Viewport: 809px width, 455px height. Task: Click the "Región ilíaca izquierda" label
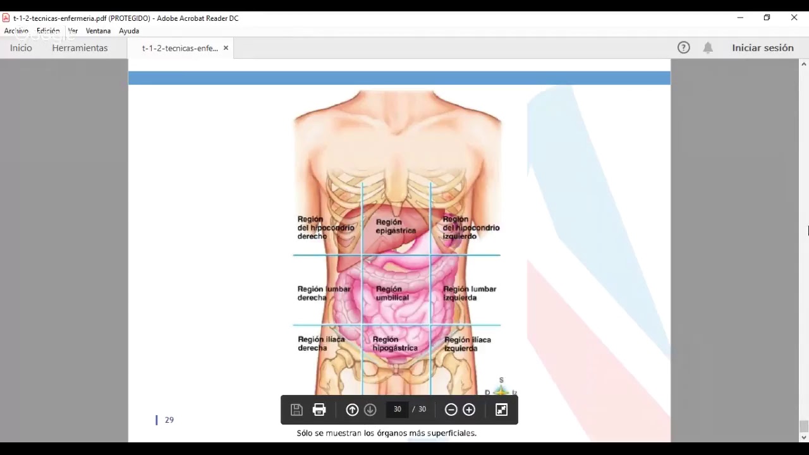467,344
